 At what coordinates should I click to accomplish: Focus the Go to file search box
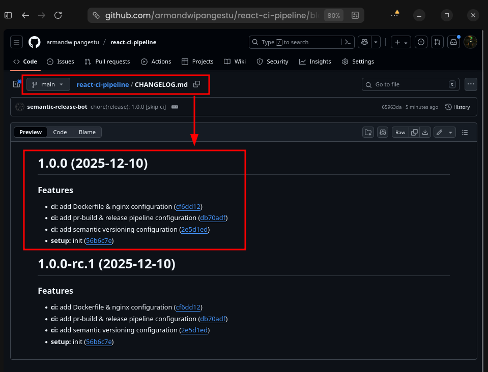[x=410, y=84]
